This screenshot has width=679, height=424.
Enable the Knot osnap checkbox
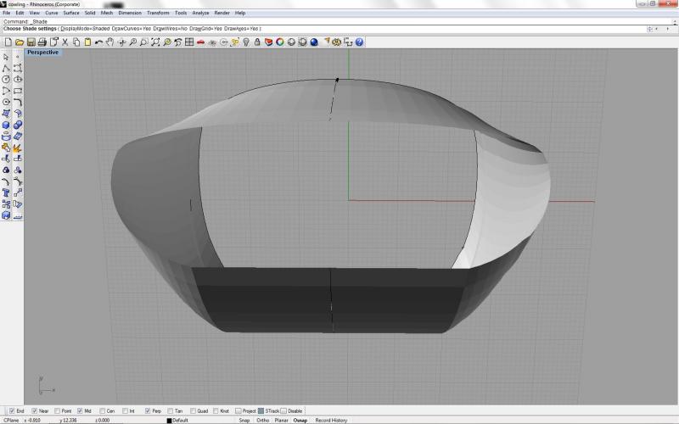coord(216,411)
